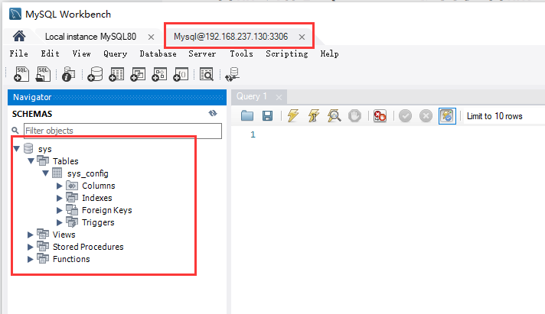Stop the running query hand icon
545x314 pixels.
354,115
